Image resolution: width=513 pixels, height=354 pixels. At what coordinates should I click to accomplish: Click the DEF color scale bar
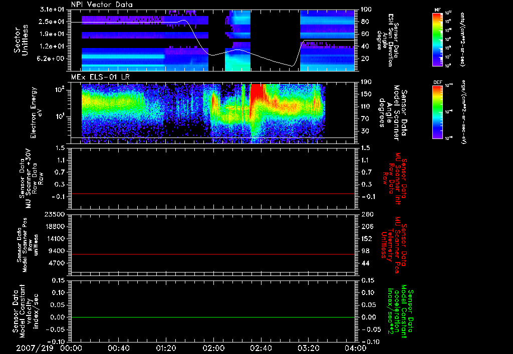[x=438, y=112]
